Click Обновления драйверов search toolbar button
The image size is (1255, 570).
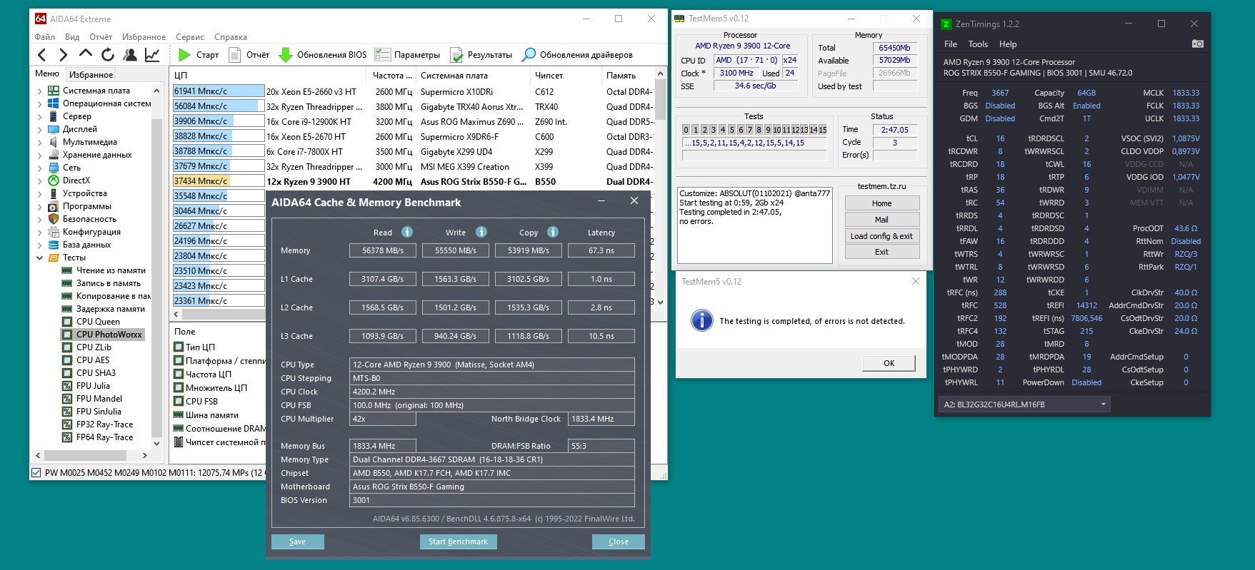pyautogui.click(x=577, y=55)
